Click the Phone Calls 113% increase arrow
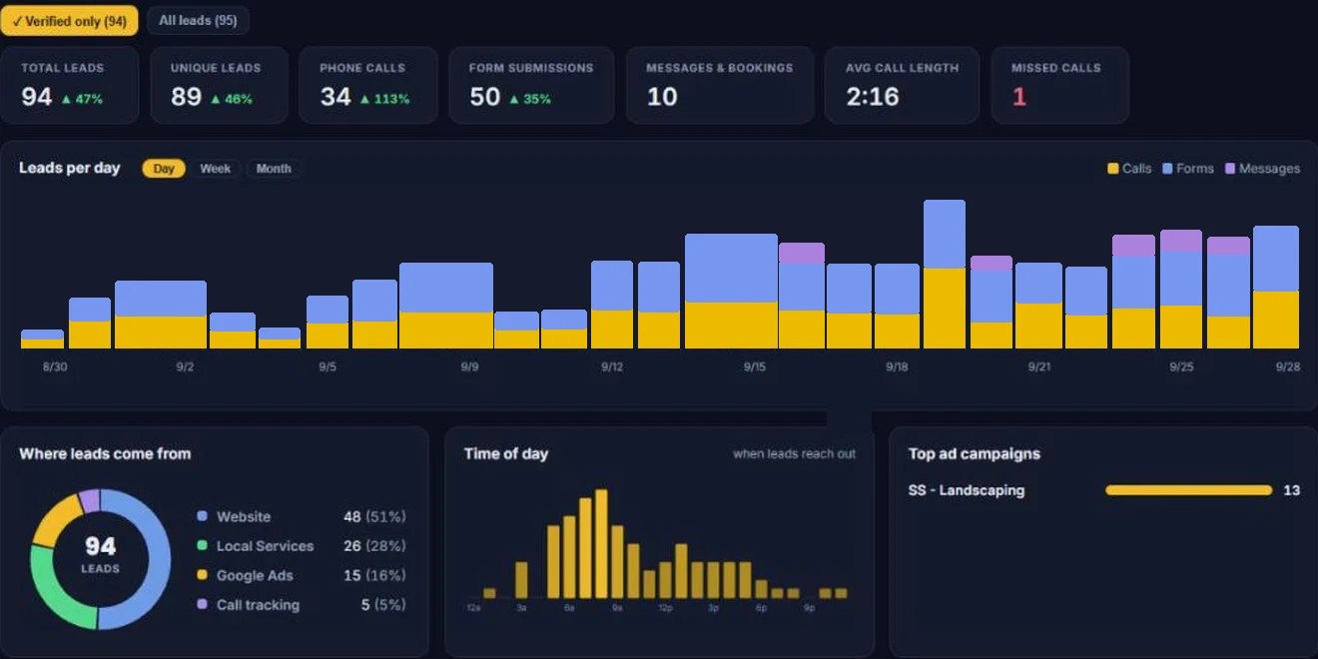Image resolution: width=1318 pixels, height=659 pixels. [365, 99]
